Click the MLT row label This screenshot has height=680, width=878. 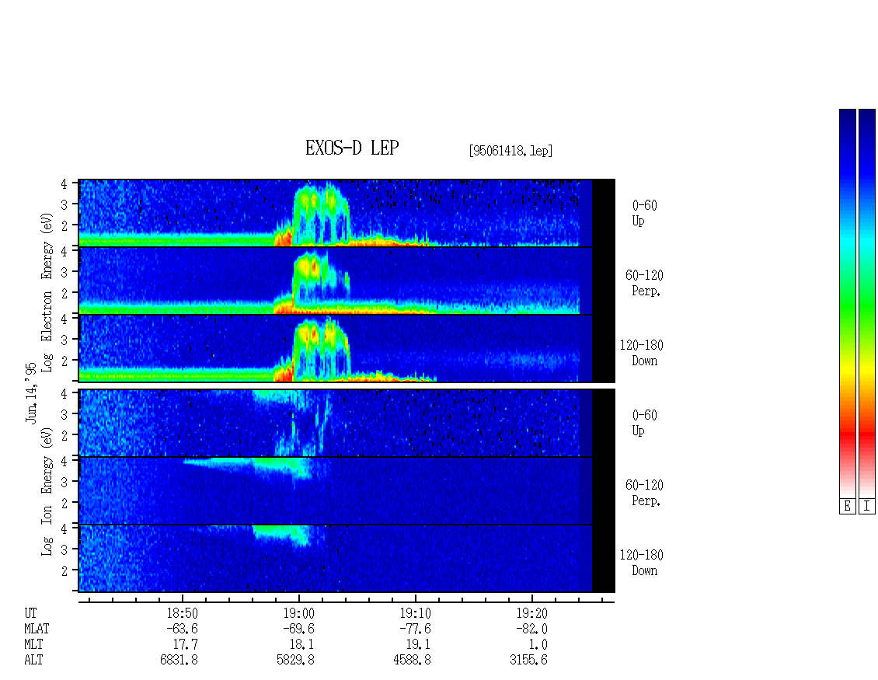[33, 645]
